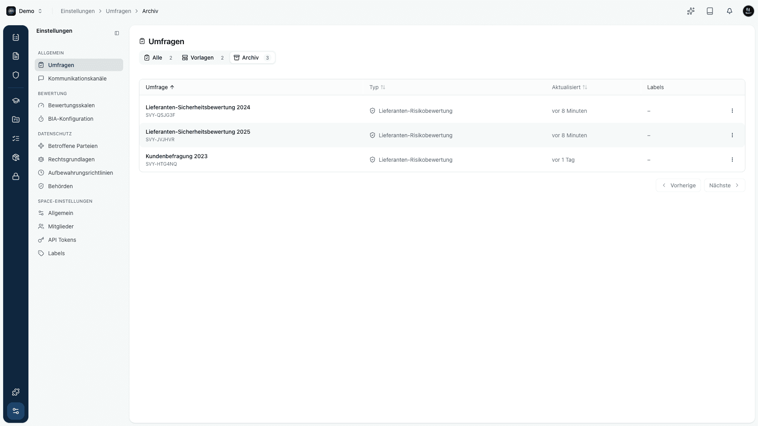This screenshot has width=758, height=426.
Task: Open Rechtsgrundlagen settings
Action: click(79, 159)
